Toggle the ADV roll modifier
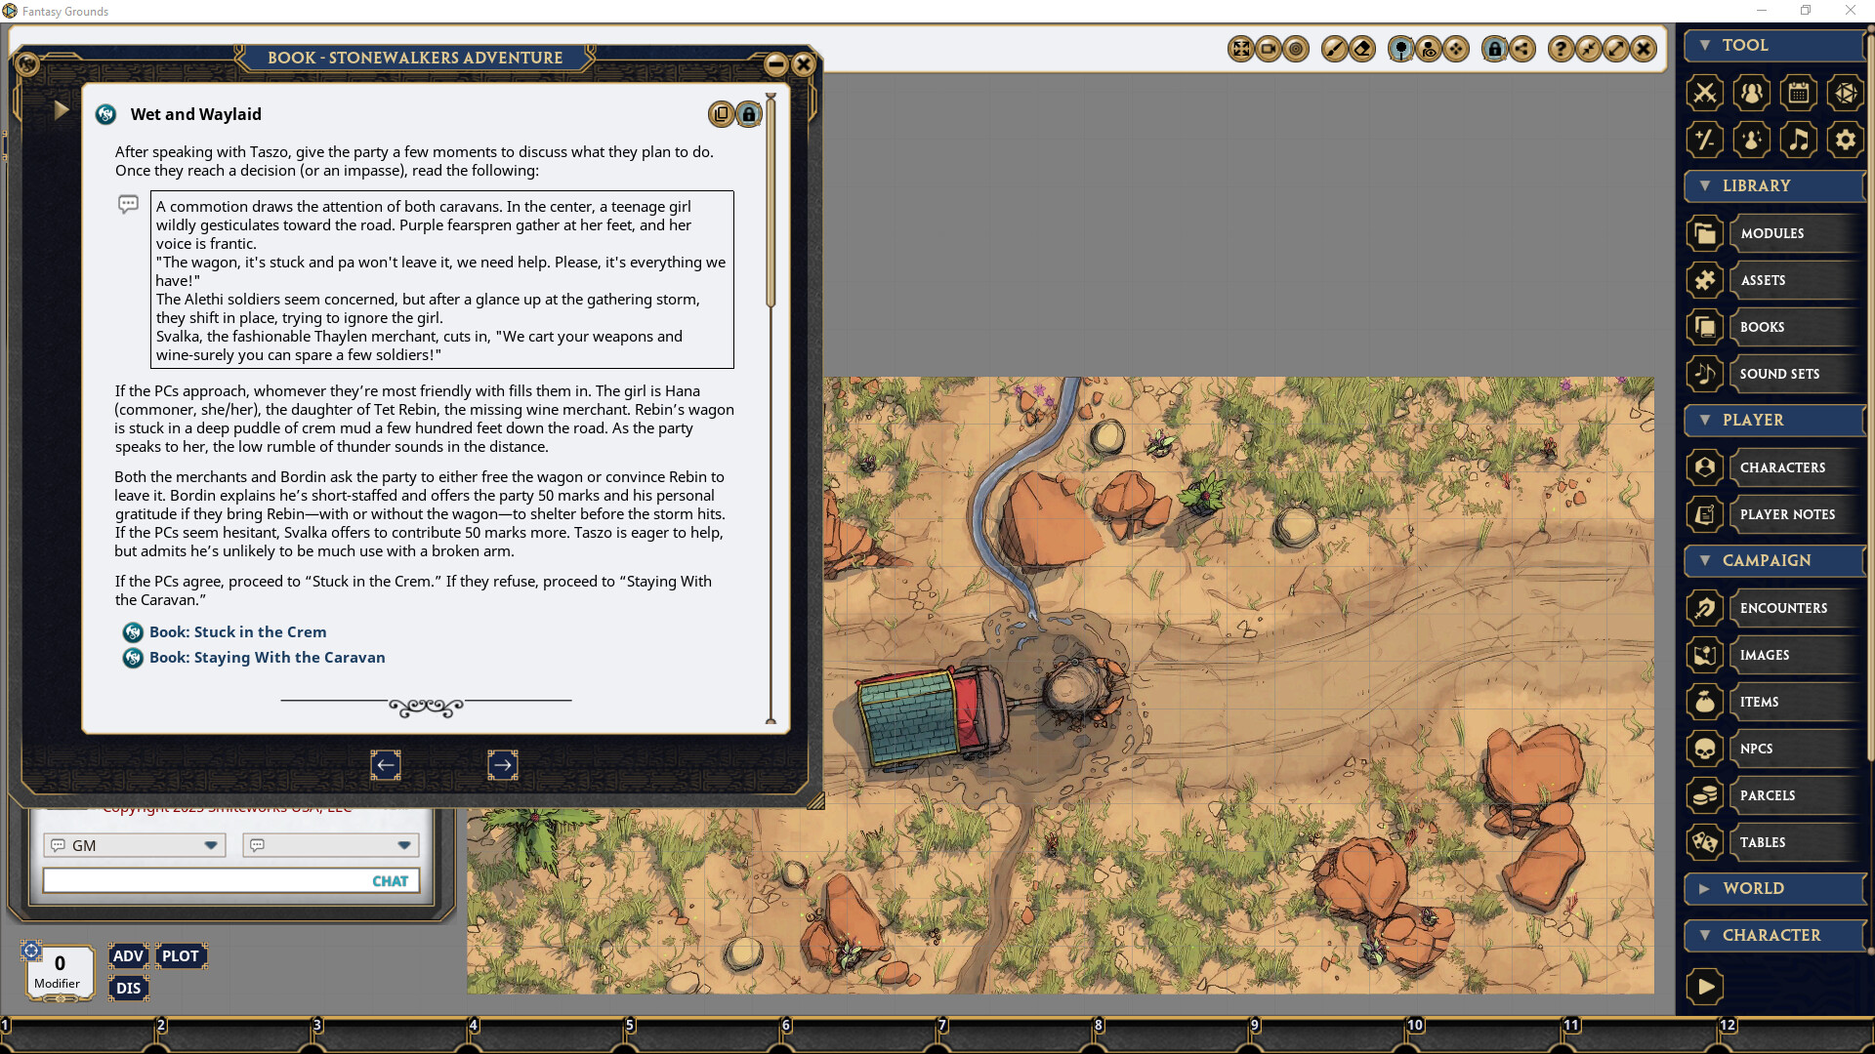The height and width of the screenshot is (1054, 1875). point(128,956)
